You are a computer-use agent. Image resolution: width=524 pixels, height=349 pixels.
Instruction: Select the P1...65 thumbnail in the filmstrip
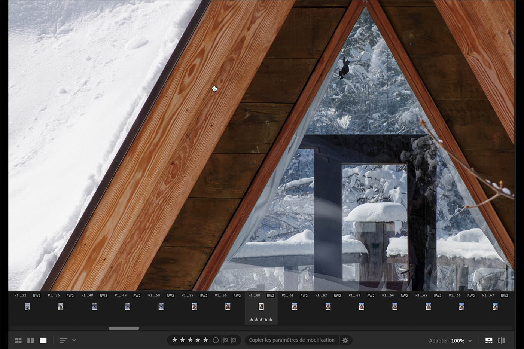428,307
